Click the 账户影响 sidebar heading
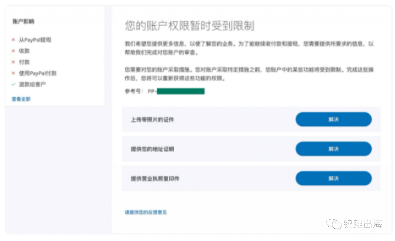The width and height of the screenshot is (395, 241). pos(23,22)
